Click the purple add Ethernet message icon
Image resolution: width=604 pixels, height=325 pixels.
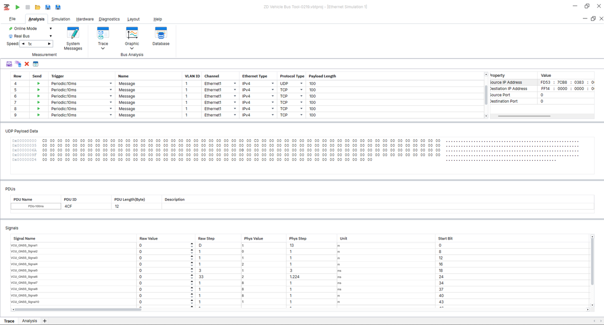click(9, 64)
